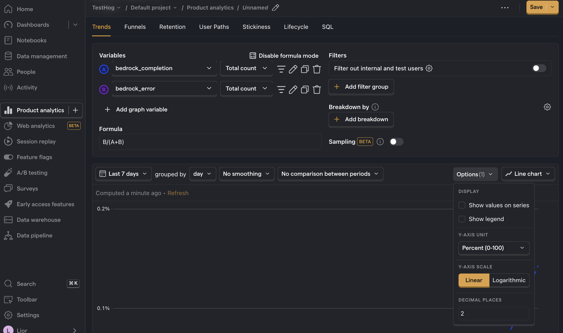Image resolution: width=563 pixels, height=333 pixels.
Task: Select Logarithmic y-axis scale
Action: [509, 280]
